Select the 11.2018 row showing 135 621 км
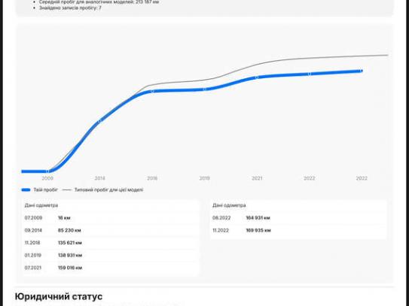The height and width of the screenshot is (306, 409). 109,243
